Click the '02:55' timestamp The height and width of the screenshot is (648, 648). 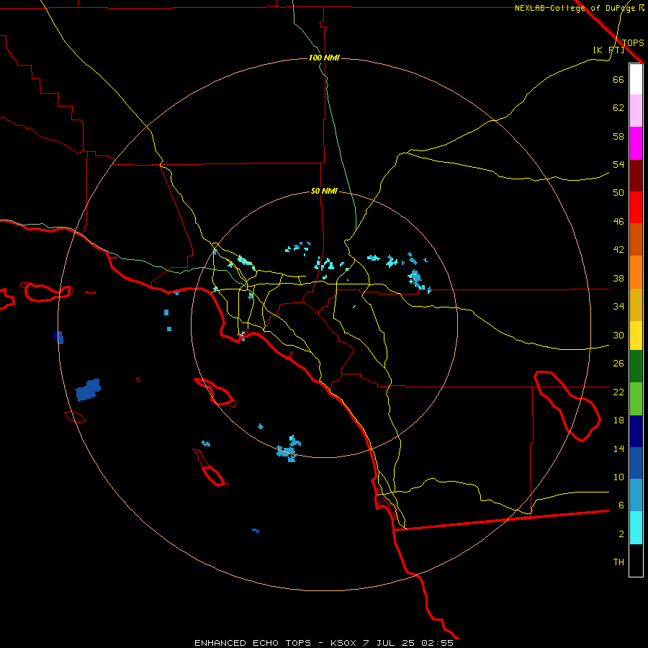tap(437, 643)
